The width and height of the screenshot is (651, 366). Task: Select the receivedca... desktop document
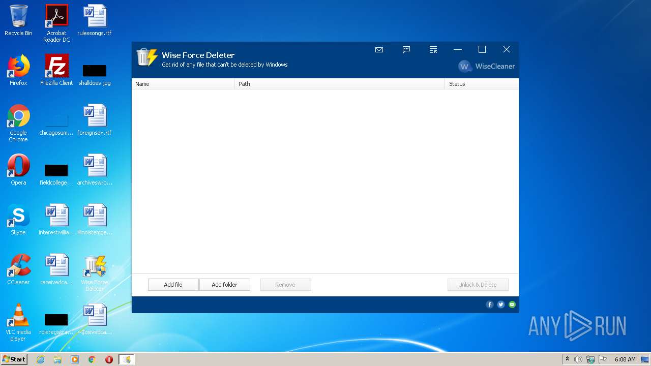coord(56,269)
